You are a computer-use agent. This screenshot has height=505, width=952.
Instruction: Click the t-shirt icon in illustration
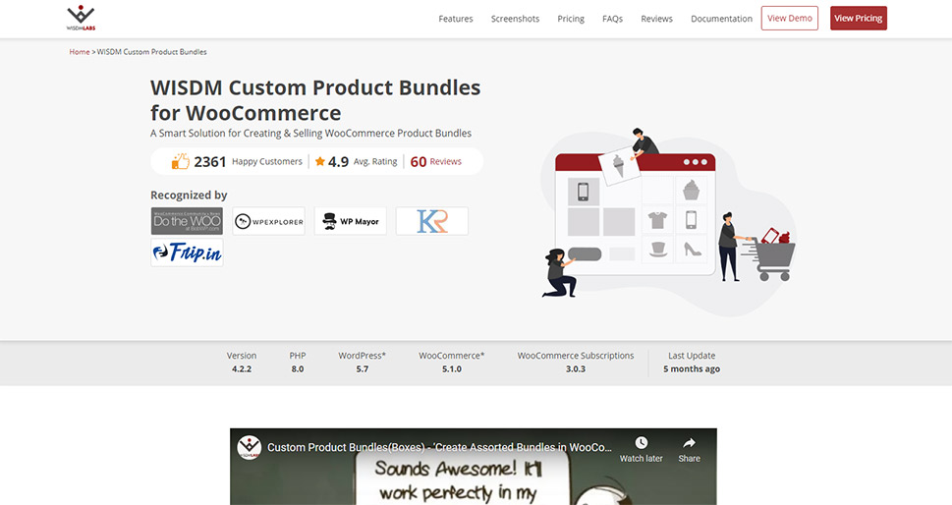pos(657,220)
